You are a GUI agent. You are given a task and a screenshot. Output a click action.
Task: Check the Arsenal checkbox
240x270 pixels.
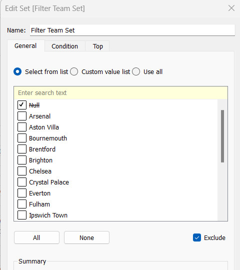point(22,116)
